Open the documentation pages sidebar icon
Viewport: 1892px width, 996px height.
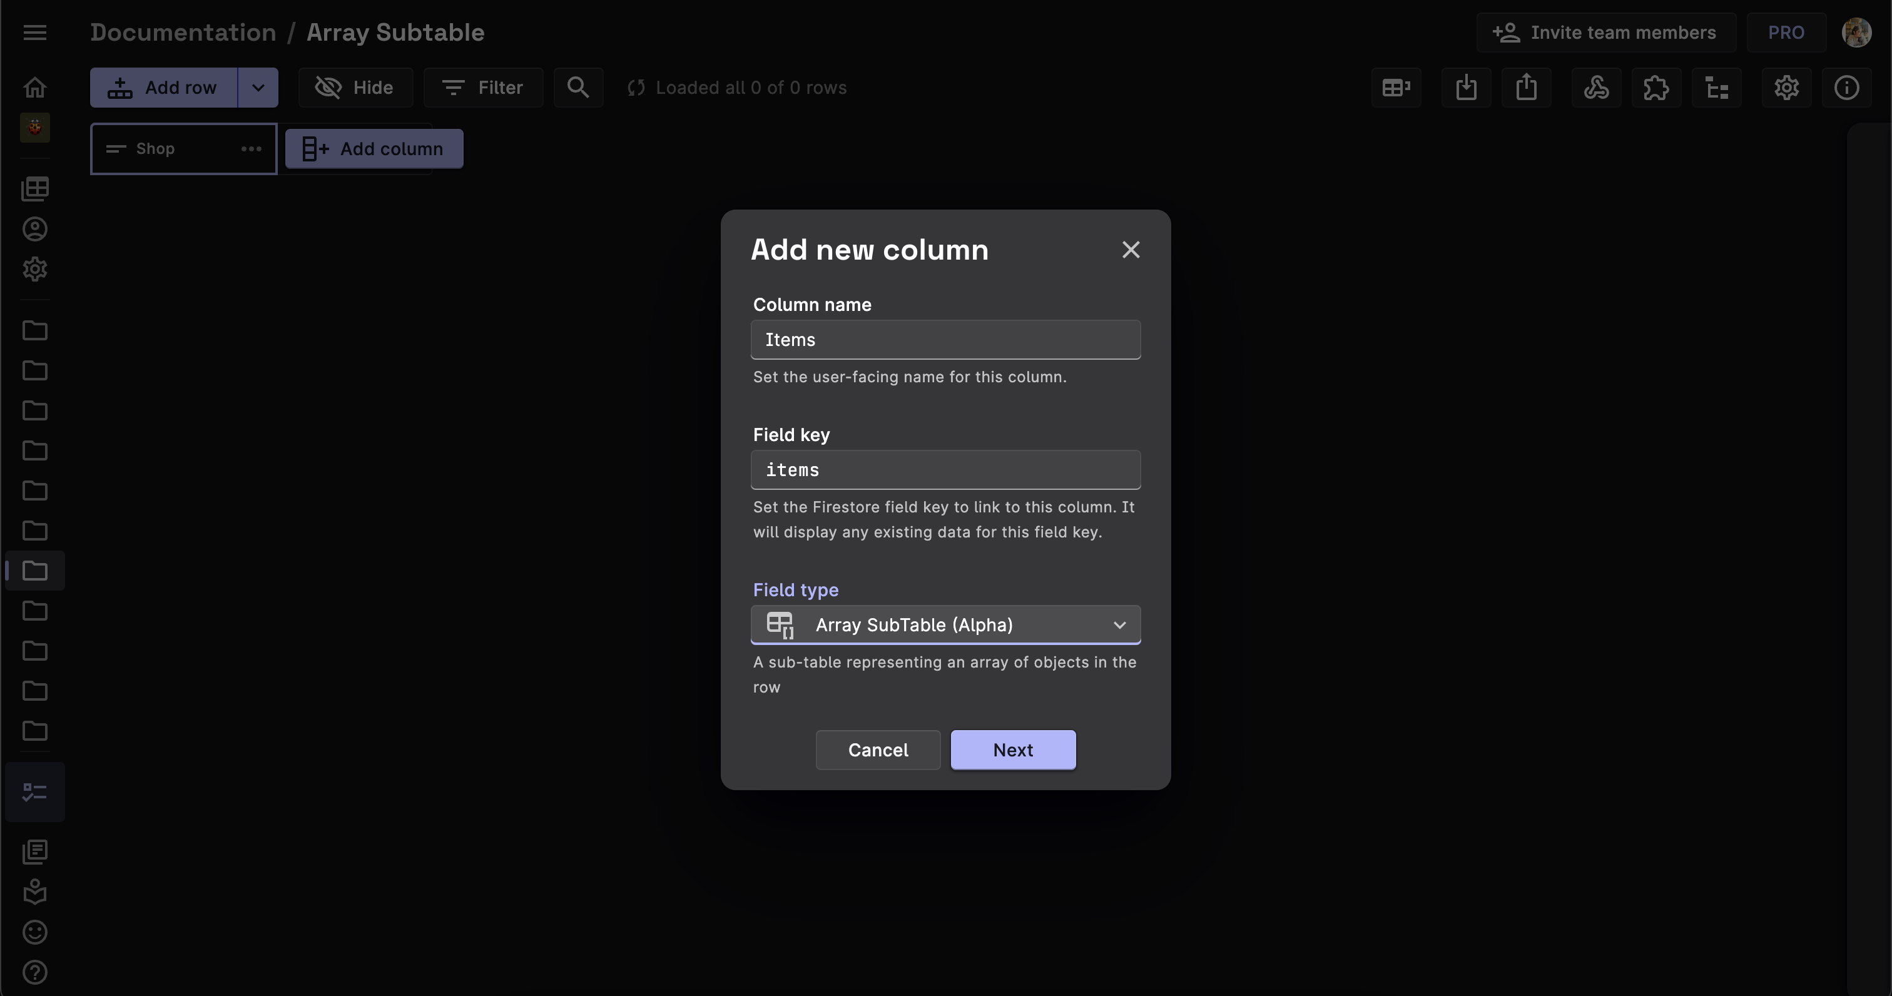34,852
